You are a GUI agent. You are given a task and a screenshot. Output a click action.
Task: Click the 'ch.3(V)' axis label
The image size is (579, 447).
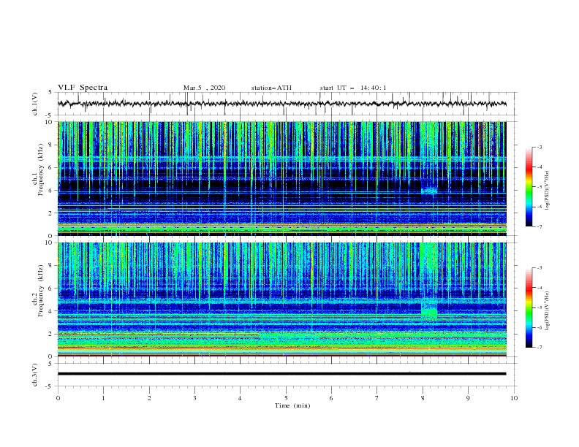pyautogui.click(x=35, y=375)
